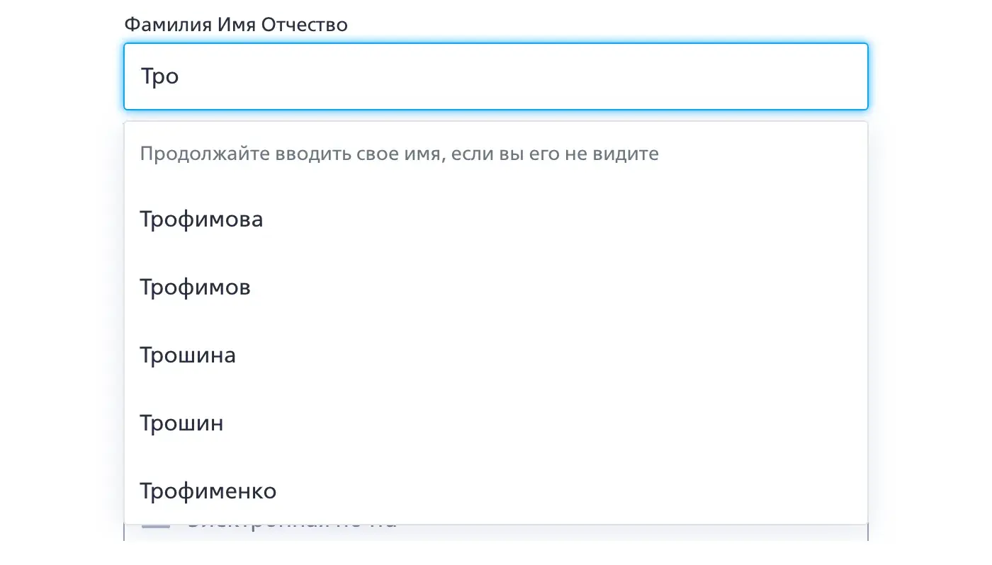Choose the last suggestion, Трофименко
The height and width of the screenshot is (565, 992).
[208, 491]
